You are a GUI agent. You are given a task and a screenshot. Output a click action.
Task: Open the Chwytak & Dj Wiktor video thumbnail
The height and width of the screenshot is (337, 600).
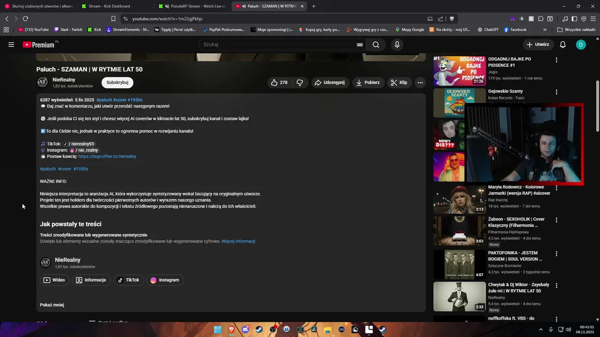459,296
